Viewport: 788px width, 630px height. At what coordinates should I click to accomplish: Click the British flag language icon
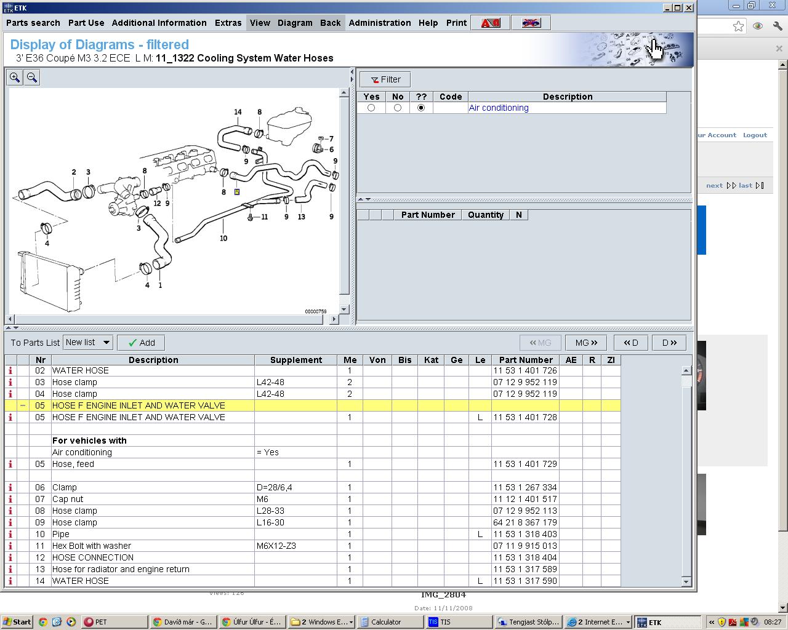point(531,23)
